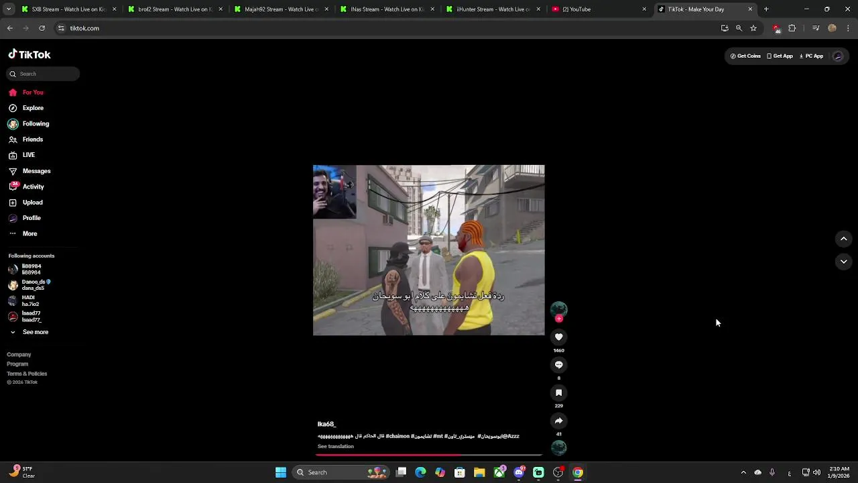858x483 pixels.
Task: Expand Terms & Policies footer section
Action: pos(27,374)
